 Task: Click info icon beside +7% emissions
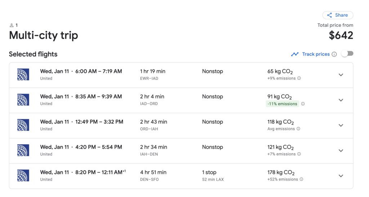coord(299,154)
